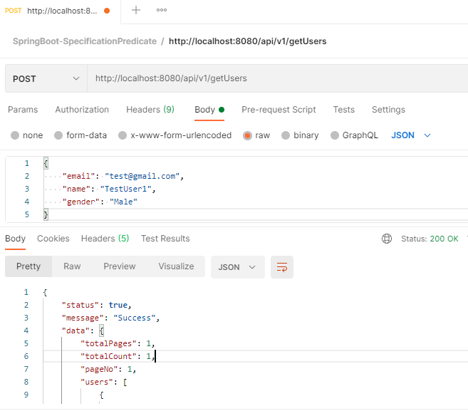Click the getUsers request name in breadcrumb

(247, 41)
